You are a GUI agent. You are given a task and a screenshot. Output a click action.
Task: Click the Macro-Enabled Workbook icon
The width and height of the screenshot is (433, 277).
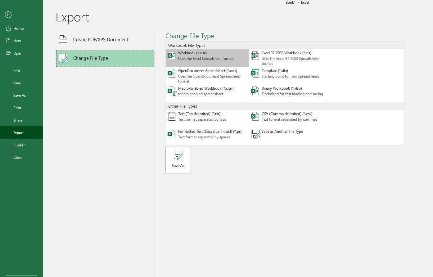[x=172, y=91]
